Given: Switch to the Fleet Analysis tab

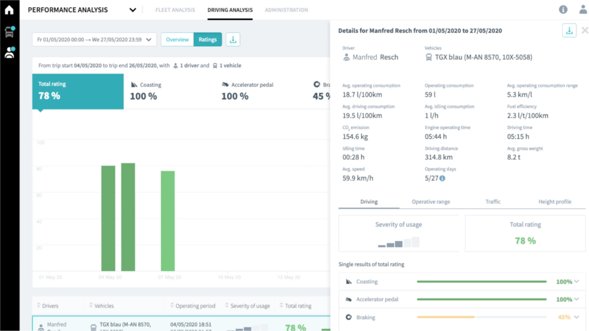Looking at the screenshot, I should (x=175, y=10).
